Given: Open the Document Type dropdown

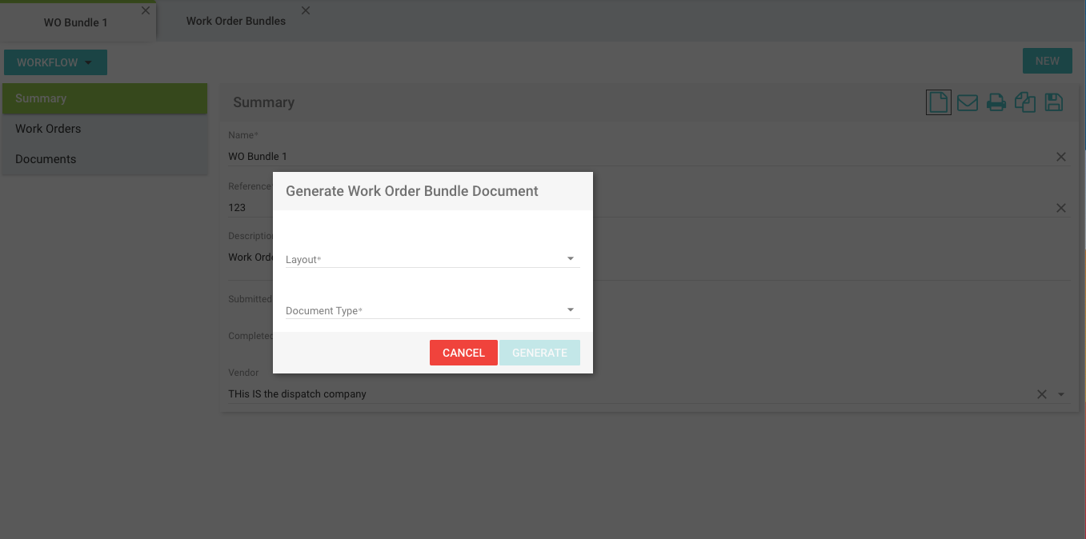Looking at the screenshot, I should (x=432, y=310).
